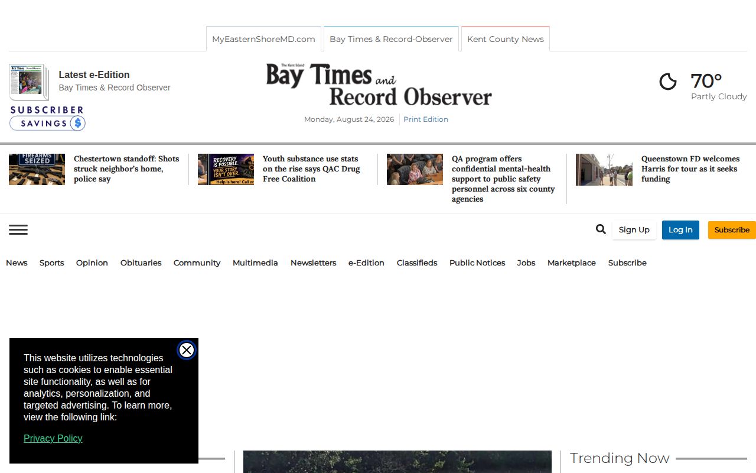Open the Jobs menu item
Image resolution: width=756 pixels, height=473 pixels.
[526, 263]
